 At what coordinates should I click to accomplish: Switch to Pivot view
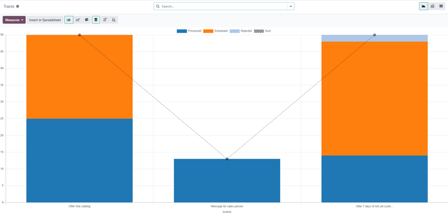click(432, 6)
